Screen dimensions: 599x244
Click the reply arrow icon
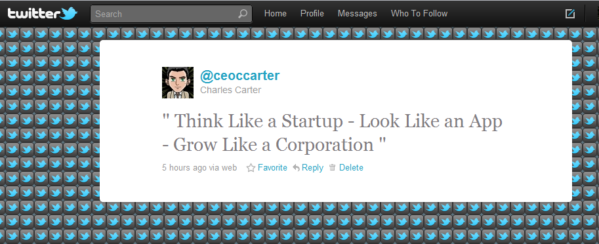click(x=296, y=168)
